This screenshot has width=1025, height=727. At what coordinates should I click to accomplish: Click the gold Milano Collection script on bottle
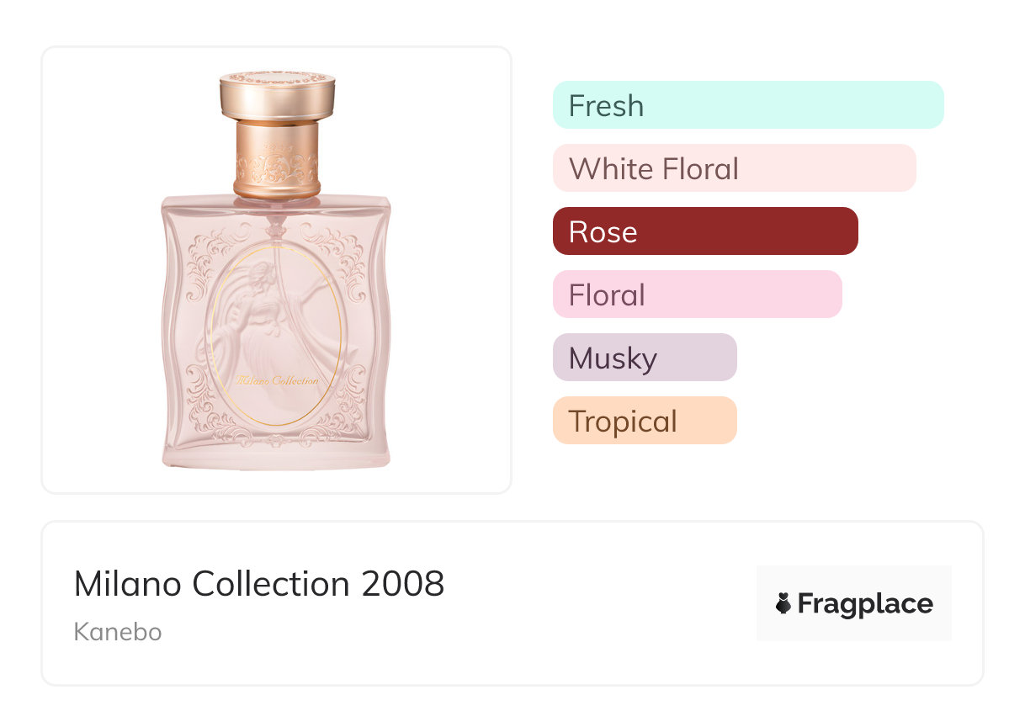278,380
